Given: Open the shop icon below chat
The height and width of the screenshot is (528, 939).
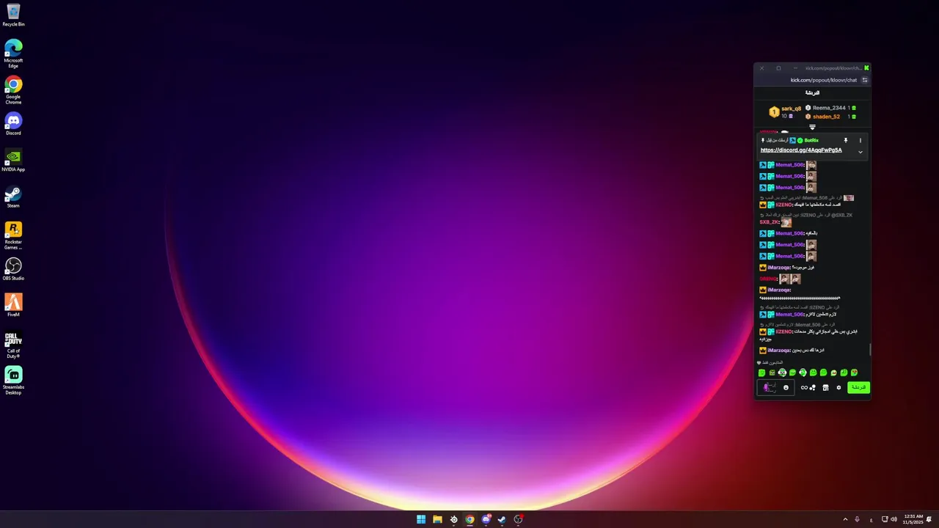Looking at the screenshot, I should pos(825,387).
